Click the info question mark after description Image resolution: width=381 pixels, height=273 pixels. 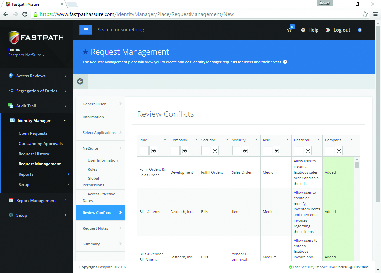(x=285, y=62)
